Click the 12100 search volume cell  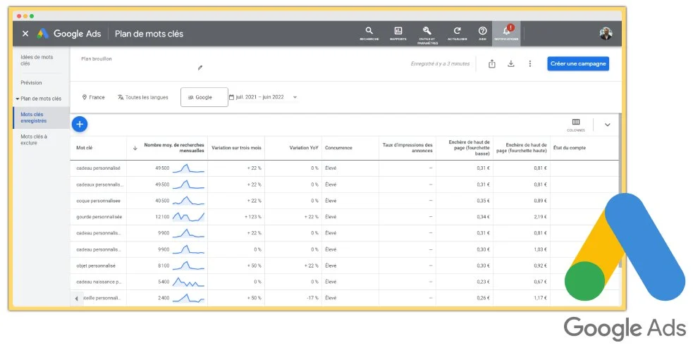click(162, 217)
